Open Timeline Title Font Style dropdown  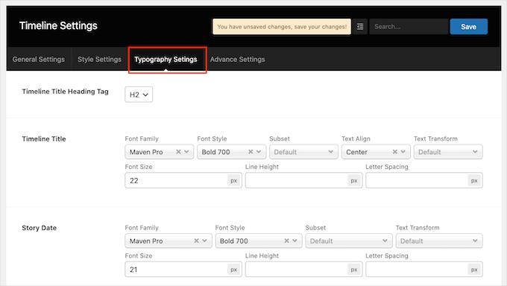[x=232, y=152]
